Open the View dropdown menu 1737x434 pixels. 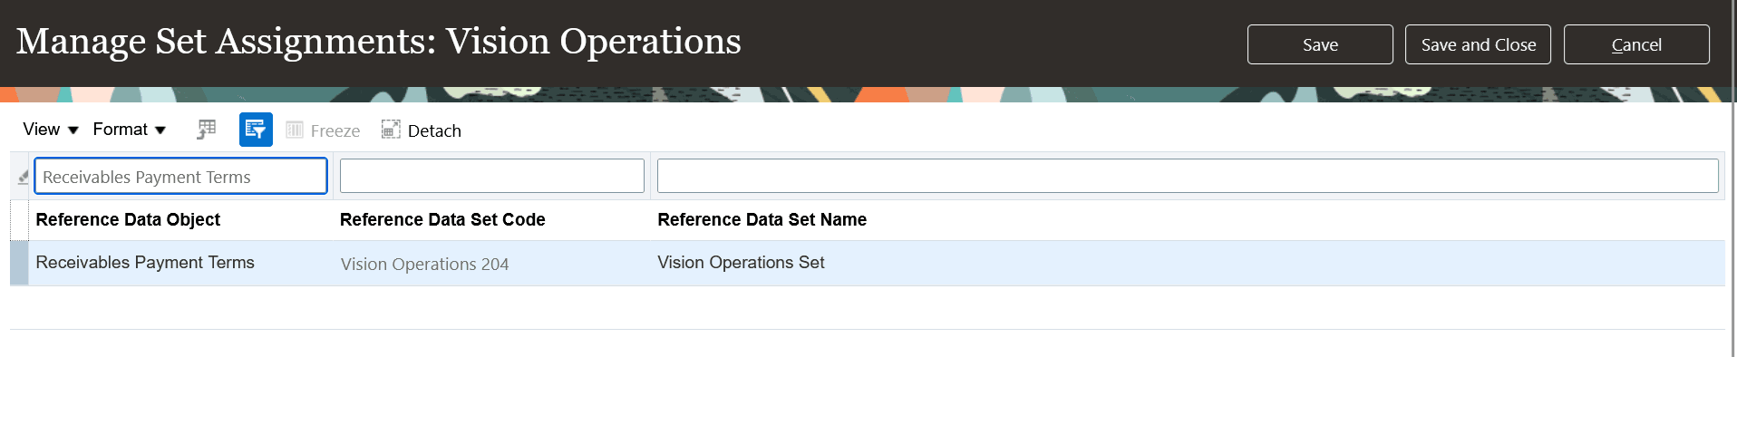click(51, 130)
